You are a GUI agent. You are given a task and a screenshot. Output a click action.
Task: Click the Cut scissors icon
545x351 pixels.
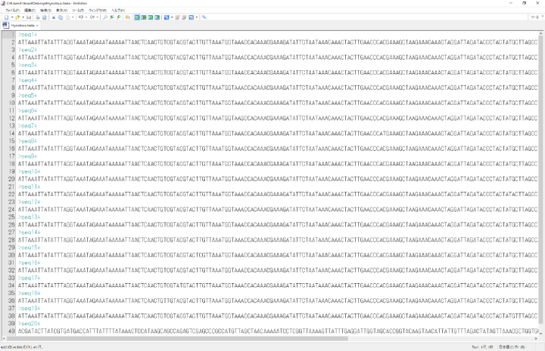54,17
